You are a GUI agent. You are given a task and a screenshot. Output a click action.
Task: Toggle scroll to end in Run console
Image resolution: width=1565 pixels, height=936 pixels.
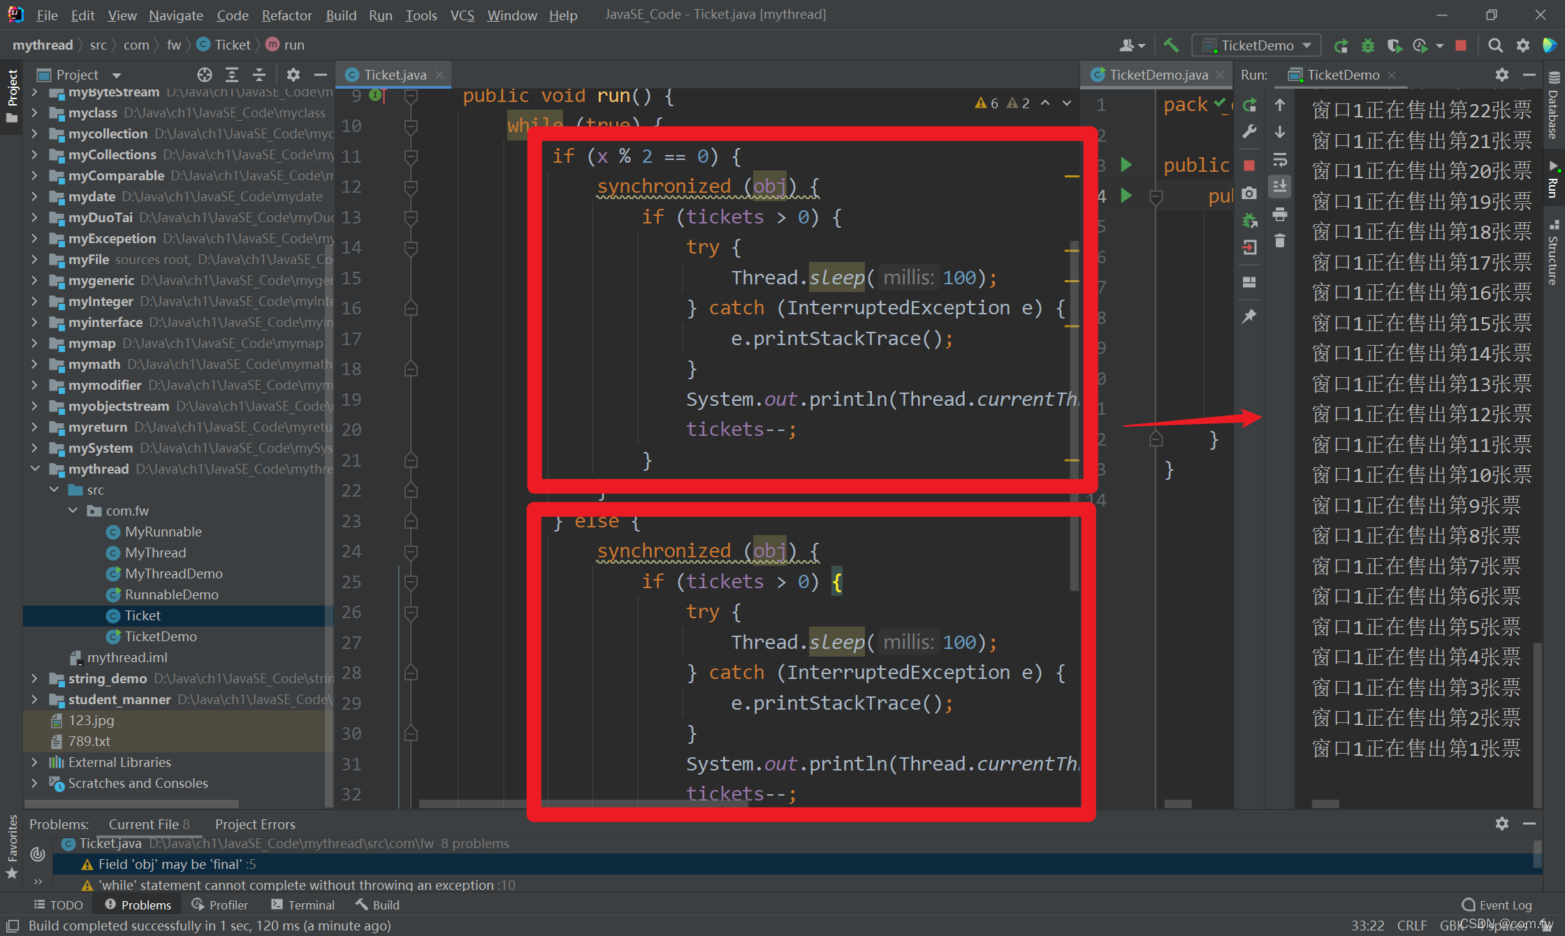click(x=1280, y=187)
